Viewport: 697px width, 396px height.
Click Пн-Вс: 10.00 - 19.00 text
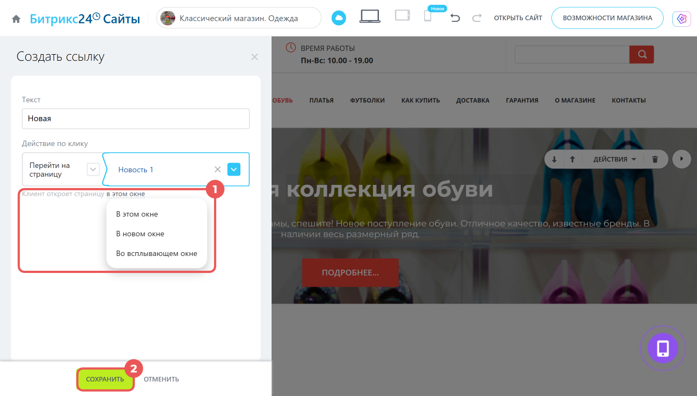337,60
